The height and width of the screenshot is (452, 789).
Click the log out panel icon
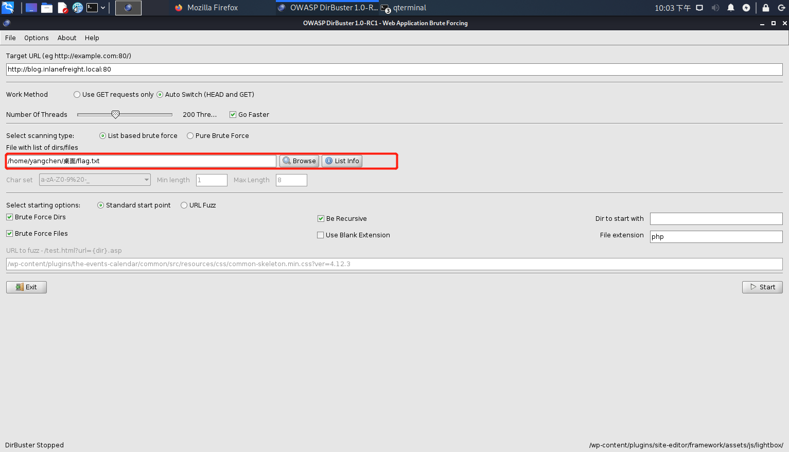coord(781,8)
